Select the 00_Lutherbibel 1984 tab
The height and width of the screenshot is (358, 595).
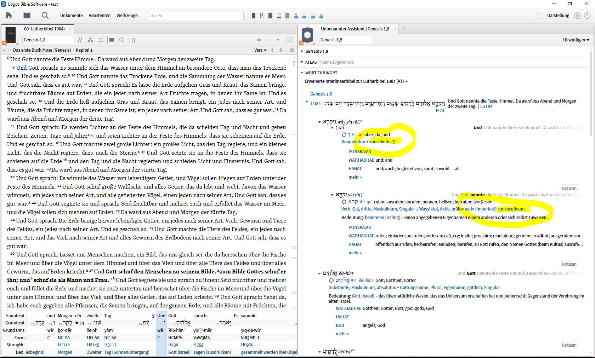pyautogui.click(x=44, y=29)
